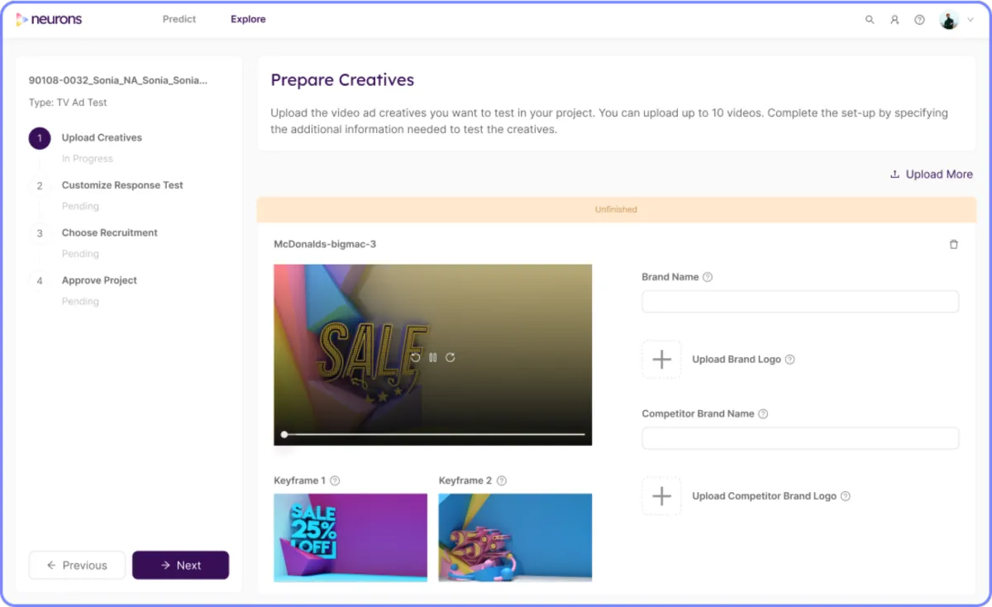Select step 4 Approve Project
992x607 pixels.
coord(99,280)
